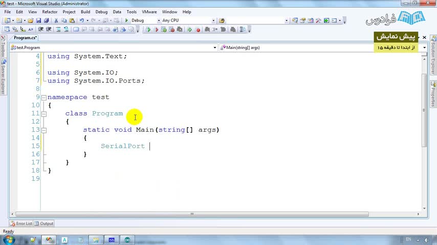Uncomment the selected lines icon
The height and width of the screenshot is (245, 437).
click(66, 30)
